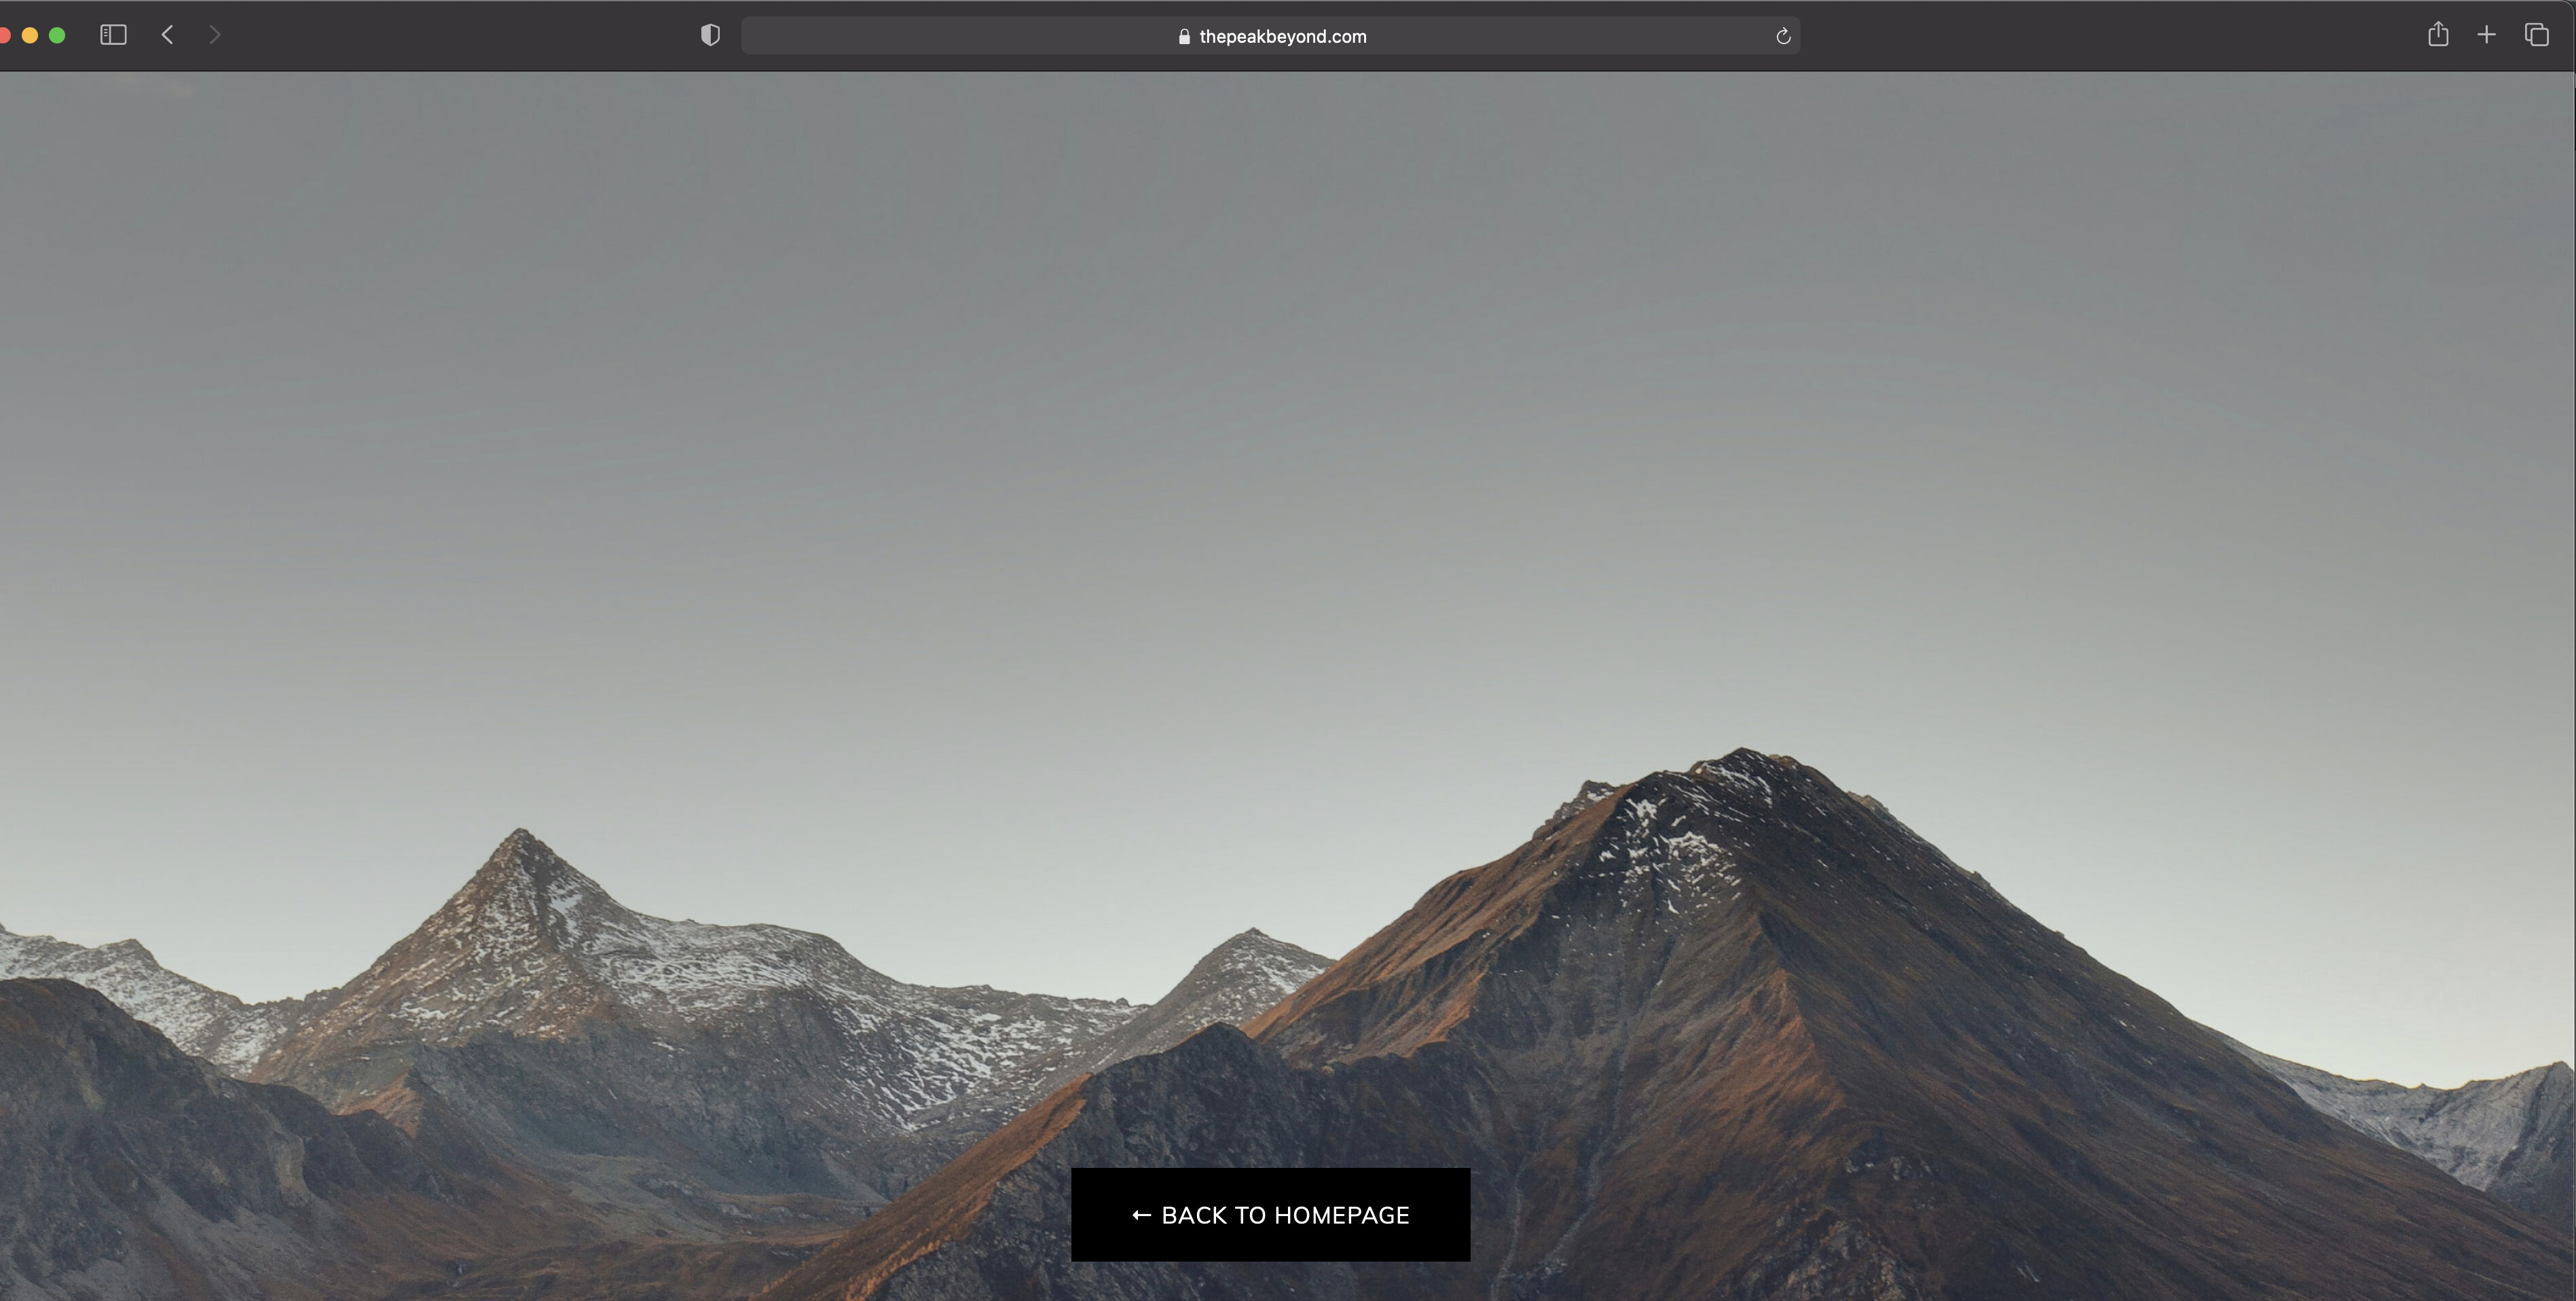Open the privacy report shield icon

coord(710,35)
